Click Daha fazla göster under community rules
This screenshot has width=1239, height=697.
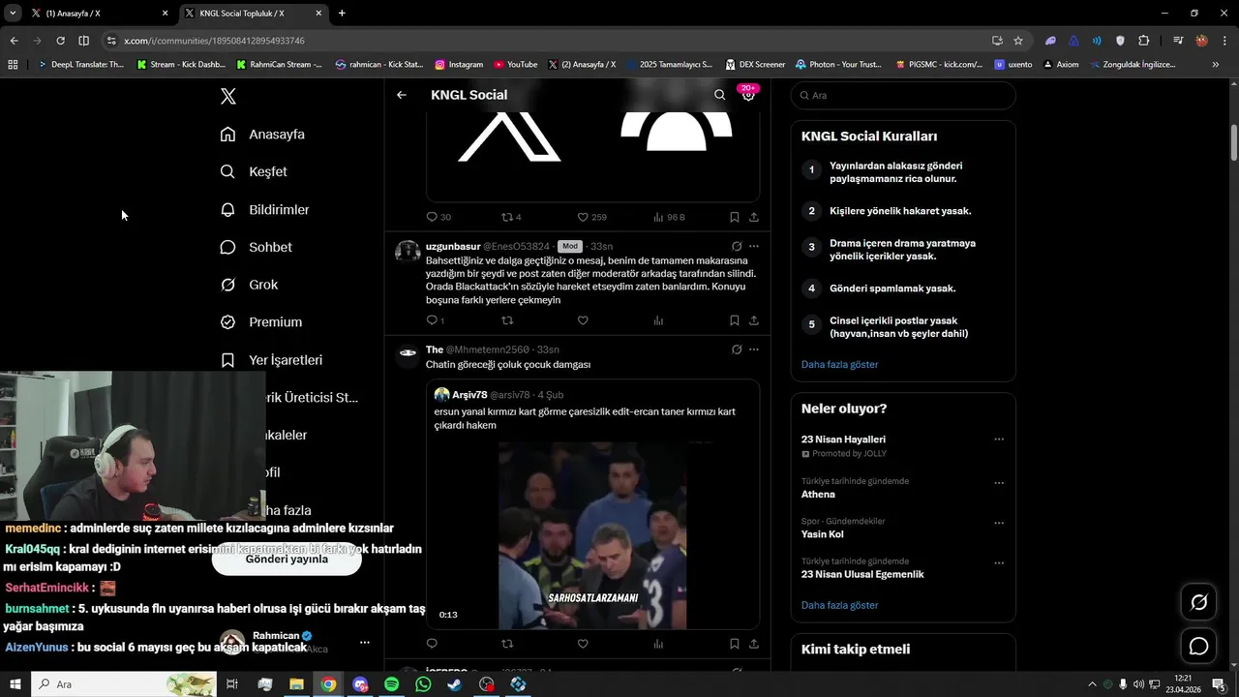(839, 365)
